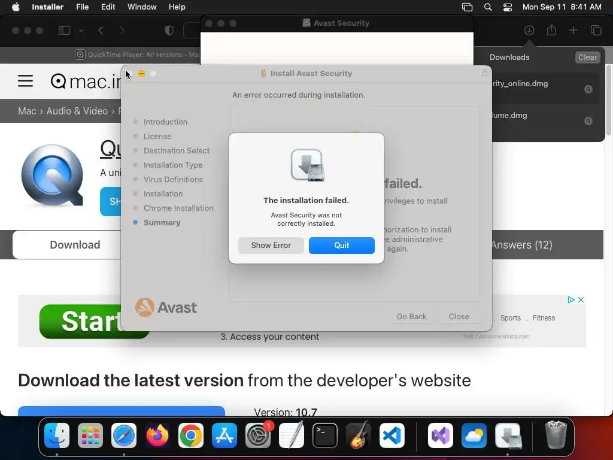The width and height of the screenshot is (613, 460).
Task: Toggle Safari sidebar button
Action: click(64, 30)
